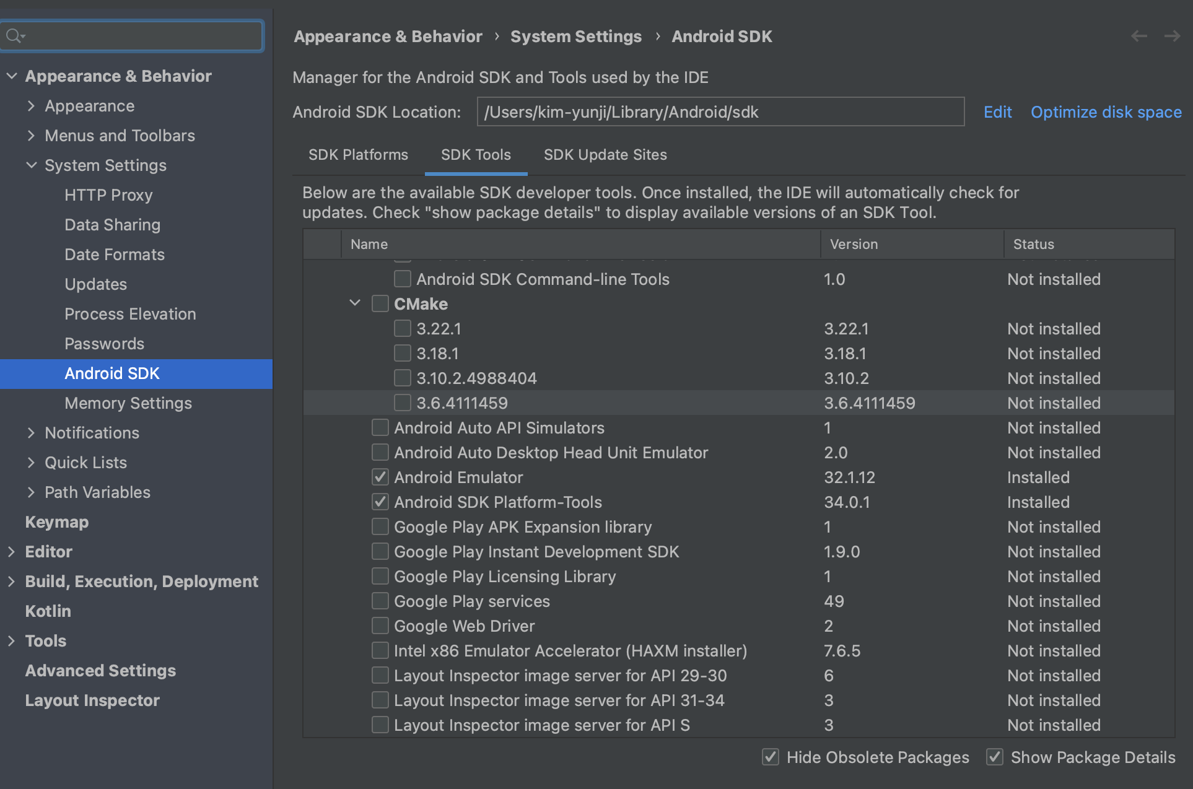Open HTTP Proxy settings

(x=108, y=195)
